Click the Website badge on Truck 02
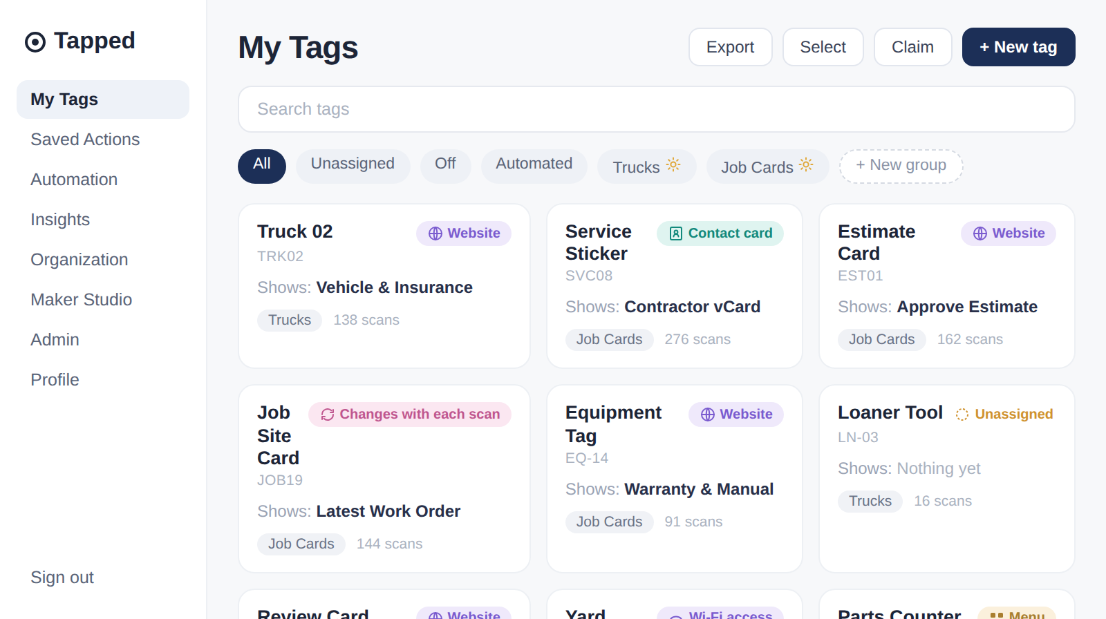The width and height of the screenshot is (1106, 619). point(464,234)
